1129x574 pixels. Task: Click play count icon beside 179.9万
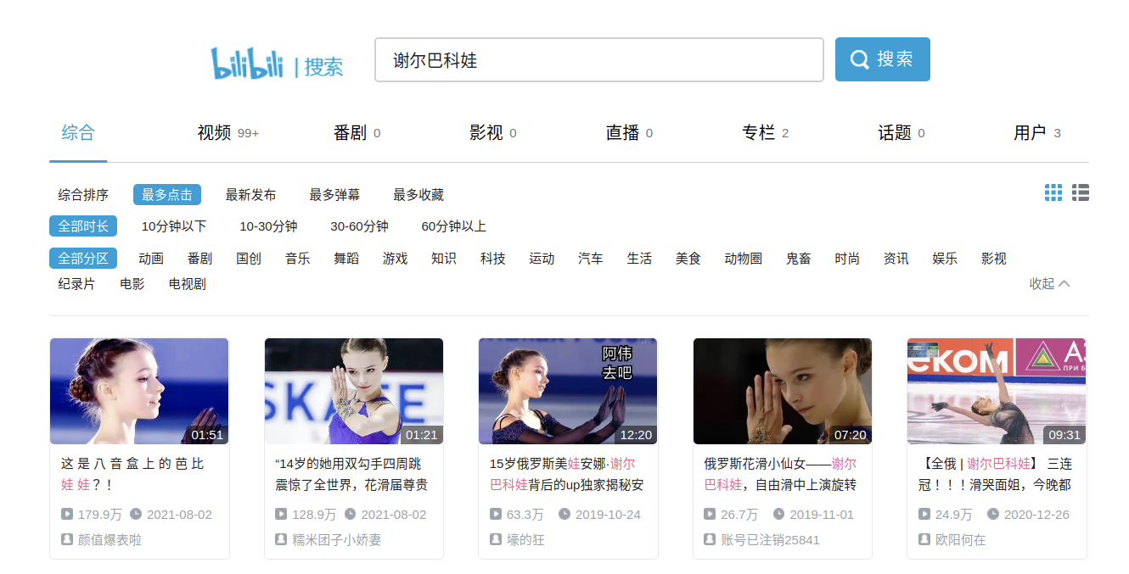tap(67, 514)
